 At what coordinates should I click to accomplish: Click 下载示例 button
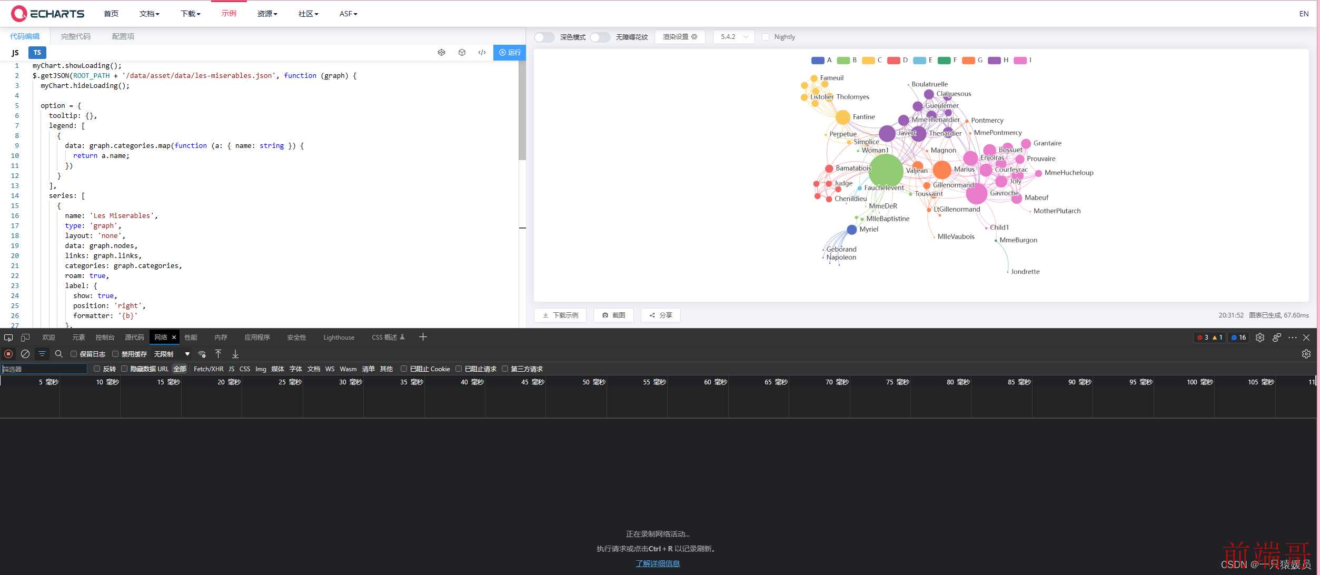(560, 315)
